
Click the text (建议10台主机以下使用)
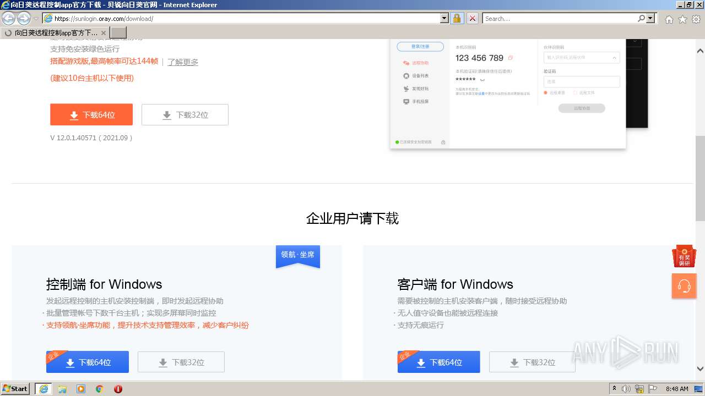pos(92,78)
